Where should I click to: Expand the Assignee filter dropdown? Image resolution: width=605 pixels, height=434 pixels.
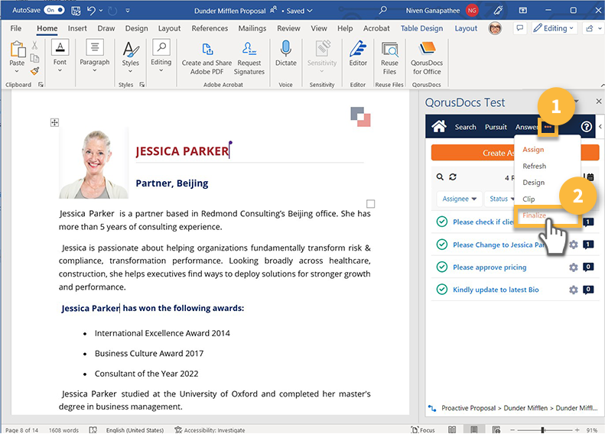click(460, 199)
